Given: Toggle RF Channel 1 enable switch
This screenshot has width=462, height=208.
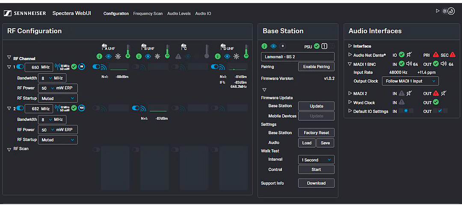Looking at the screenshot, I should point(20,67).
